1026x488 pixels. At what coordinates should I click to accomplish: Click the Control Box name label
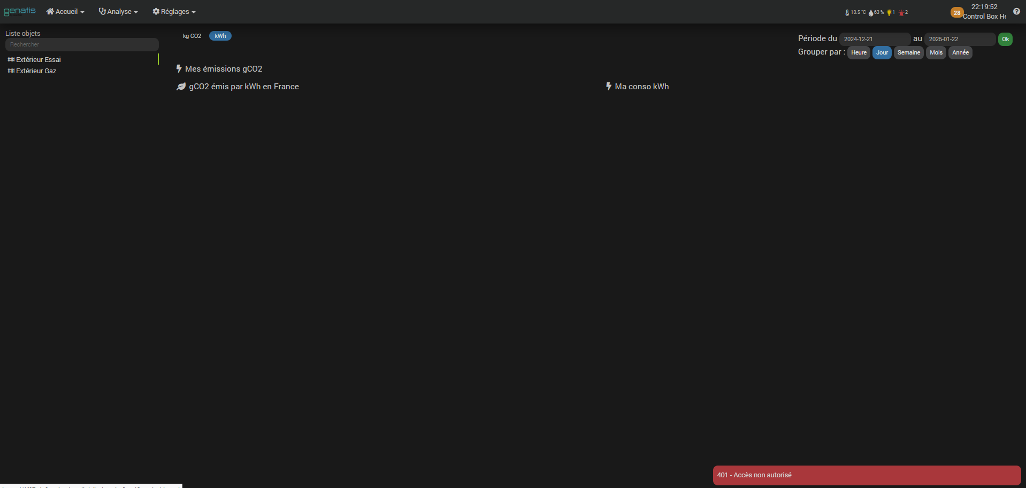click(x=984, y=17)
